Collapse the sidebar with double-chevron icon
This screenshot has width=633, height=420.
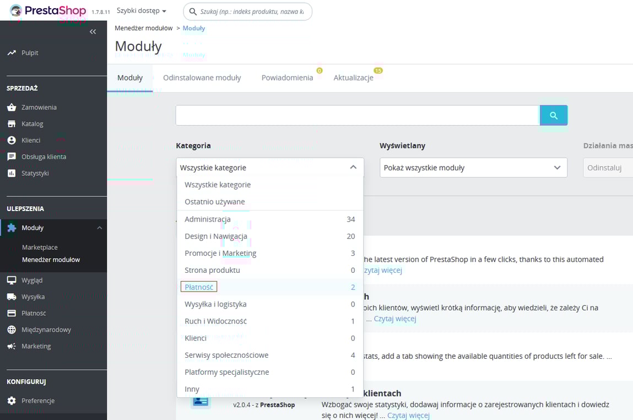tap(93, 31)
